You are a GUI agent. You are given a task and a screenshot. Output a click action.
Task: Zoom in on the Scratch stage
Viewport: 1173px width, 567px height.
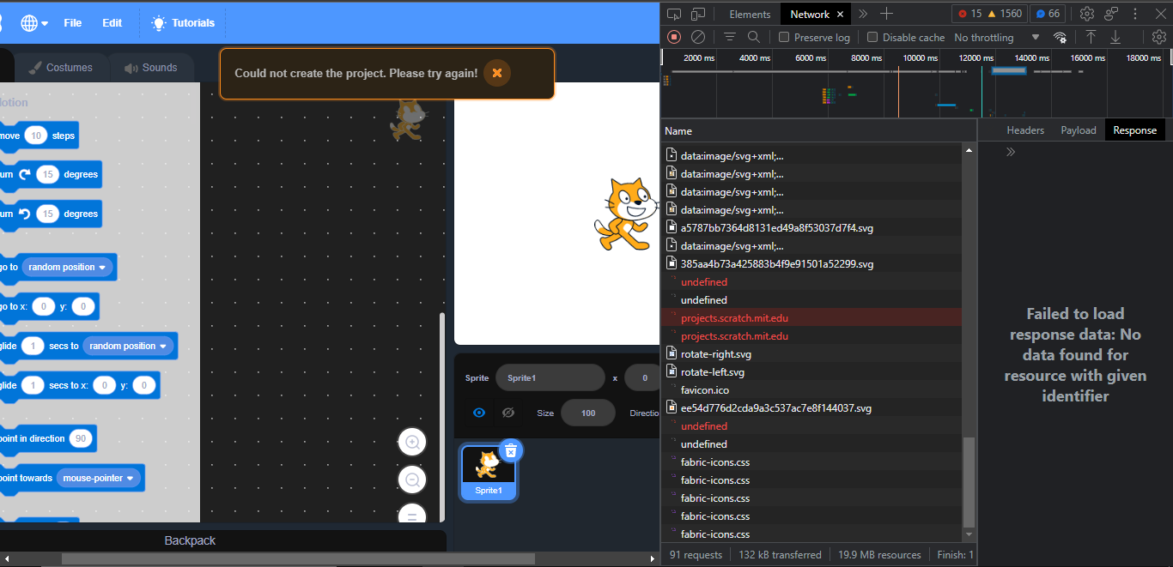click(412, 442)
